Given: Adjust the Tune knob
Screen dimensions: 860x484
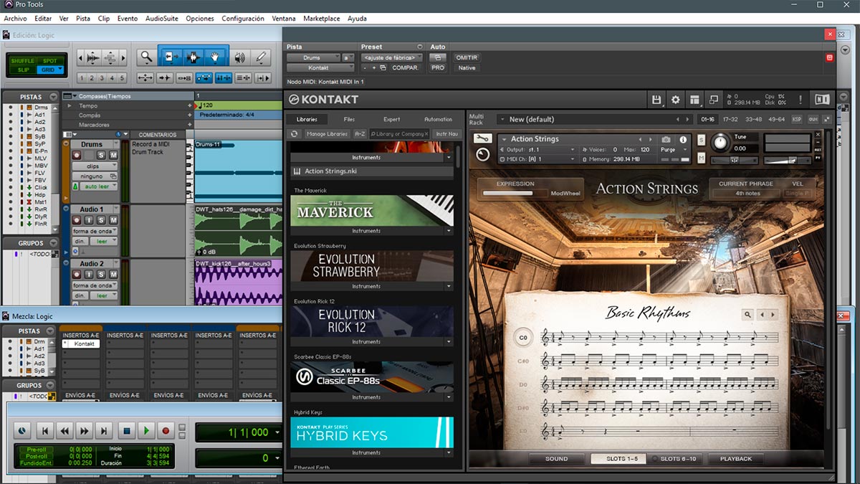Looking at the screenshot, I should click(719, 142).
